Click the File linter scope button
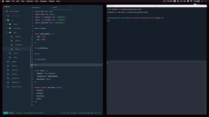This screenshot has width=209, height=117. (x=6, y=113)
